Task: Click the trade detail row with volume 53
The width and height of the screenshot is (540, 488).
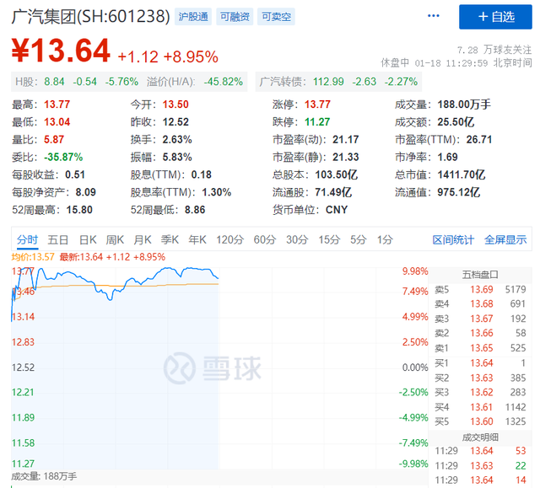Action: click(480, 451)
